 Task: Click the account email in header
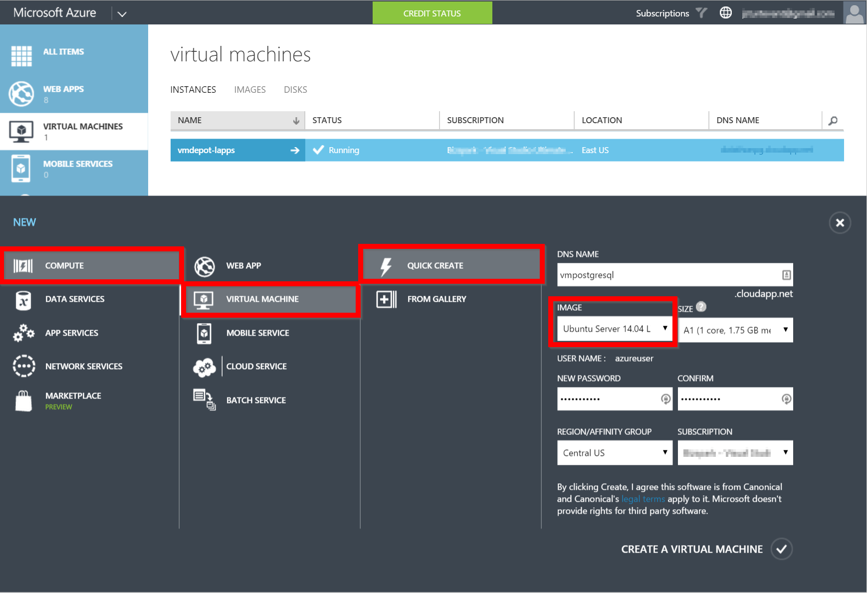pos(788,13)
